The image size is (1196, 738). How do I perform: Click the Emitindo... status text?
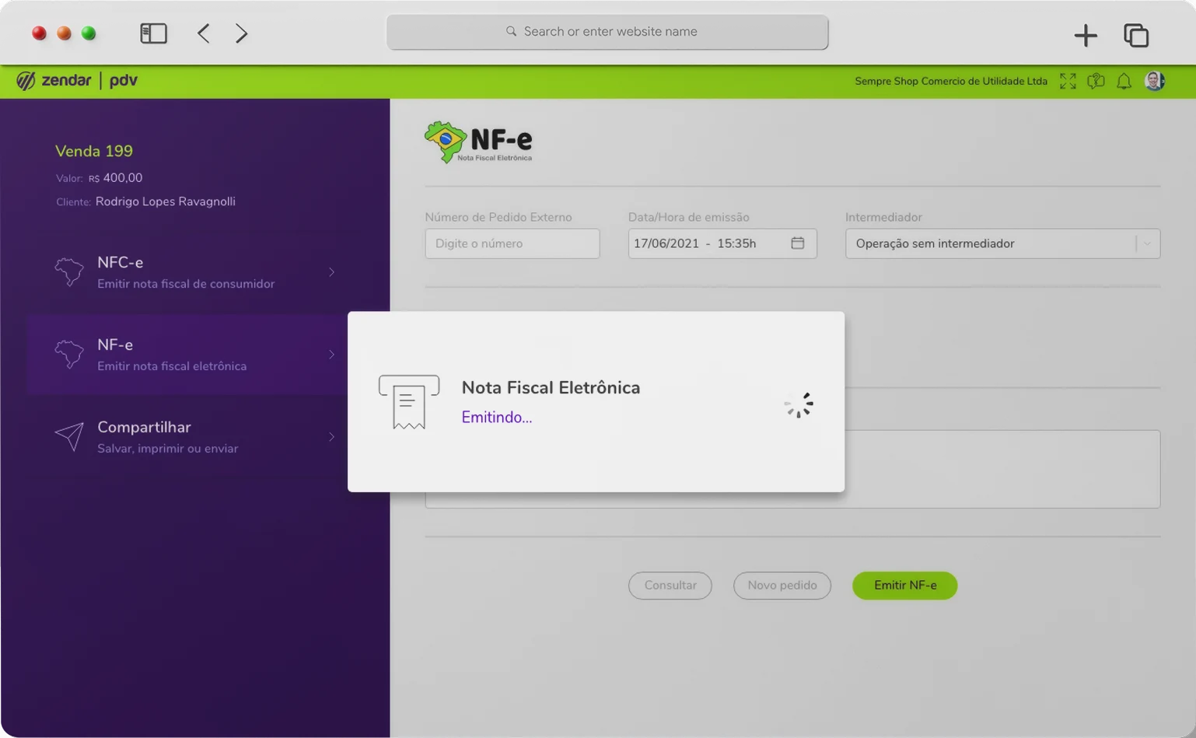(497, 418)
